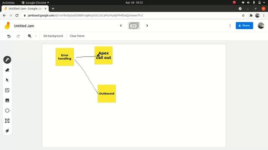Expand the frame bar thumbnail
This screenshot has width=268, height=150.
tap(134, 26)
